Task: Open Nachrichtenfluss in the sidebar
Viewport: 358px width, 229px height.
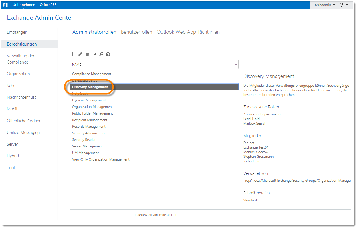Action: (x=21, y=97)
